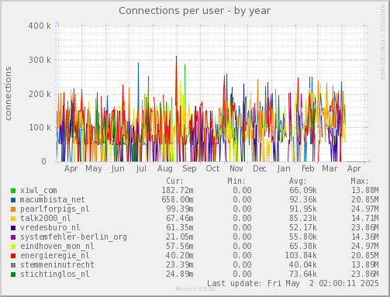This screenshot has height=297, width=390.
Task: Click the lime eindhoven_mon_nl legend swatch
Action: pyautogui.click(x=13, y=247)
